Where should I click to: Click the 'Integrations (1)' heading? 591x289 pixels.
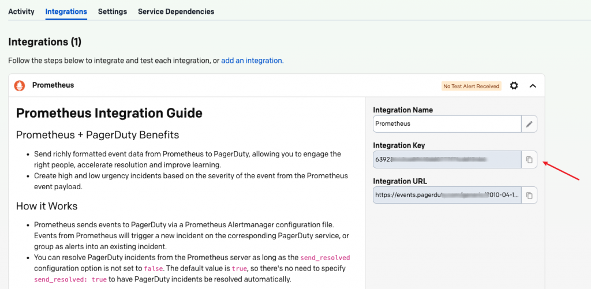[x=44, y=42]
